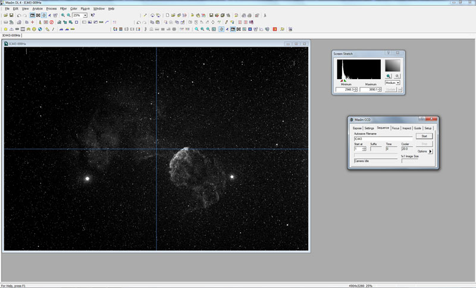Click the context help arrow icon
The width and height of the screenshot is (476, 288).
[93, 15]
